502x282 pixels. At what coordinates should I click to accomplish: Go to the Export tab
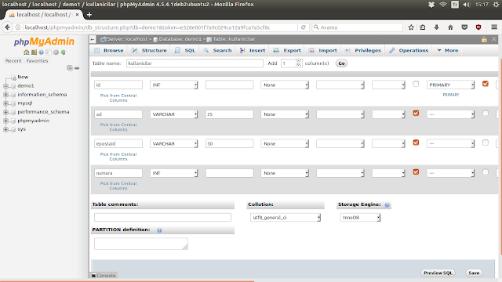pyautogui.click(x=287, y=50)
